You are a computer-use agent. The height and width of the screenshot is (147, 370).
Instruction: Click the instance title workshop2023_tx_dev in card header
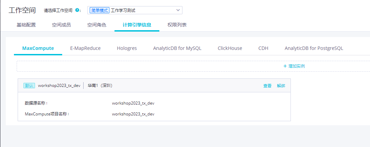[x=59, y=86]
